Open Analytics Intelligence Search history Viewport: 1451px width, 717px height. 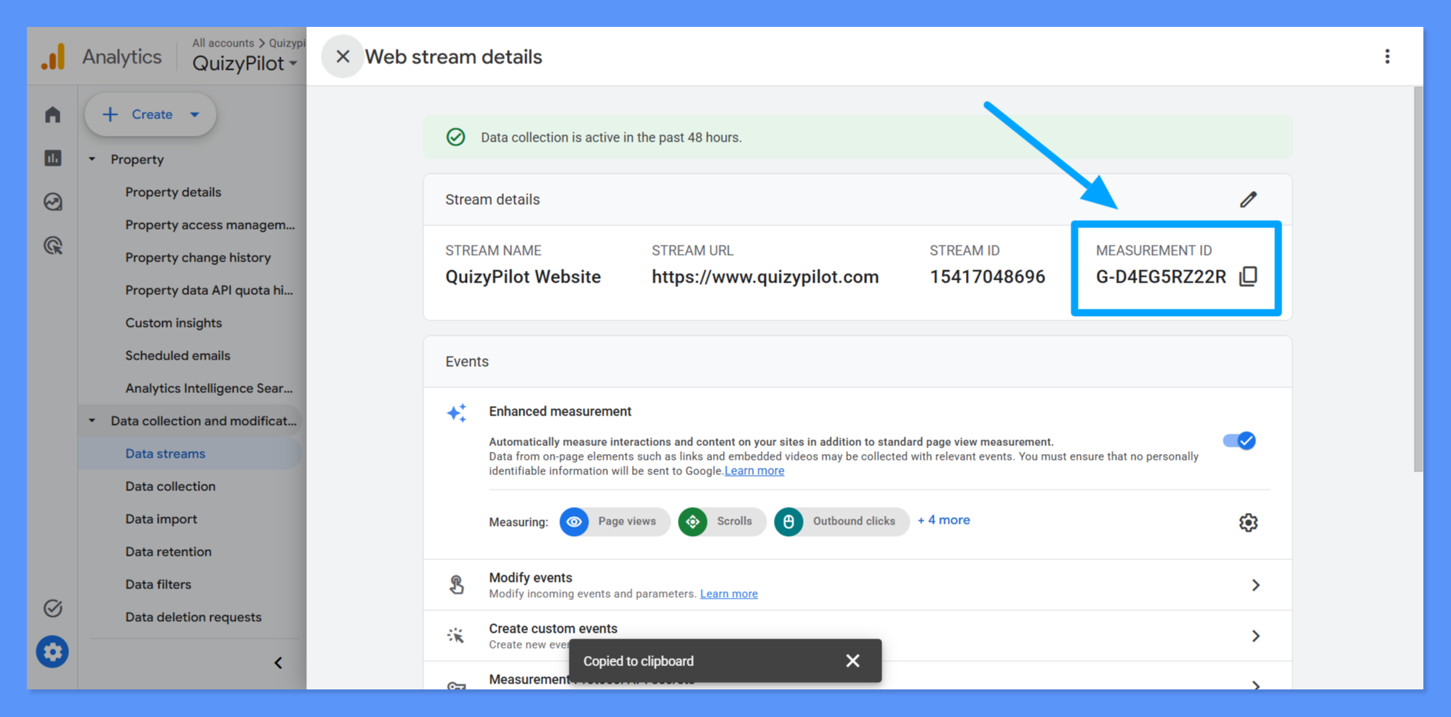[209, 388]
